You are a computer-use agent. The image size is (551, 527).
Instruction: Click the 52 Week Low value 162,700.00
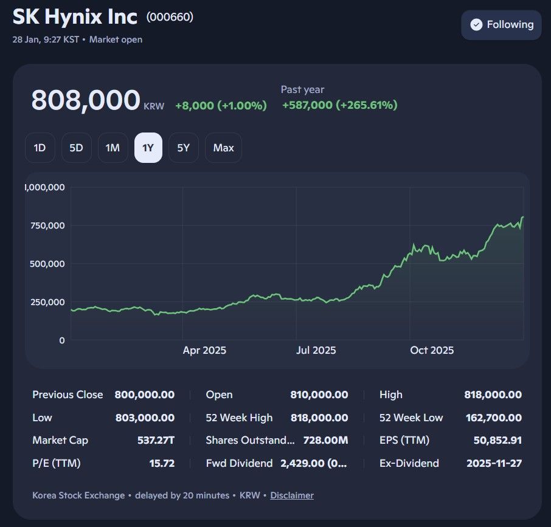(x=494, y=418)
